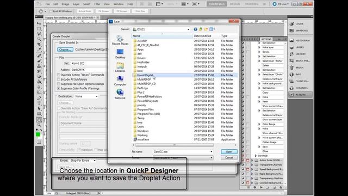Click Play selection button at Actions panel bottom

click(261, 187)
